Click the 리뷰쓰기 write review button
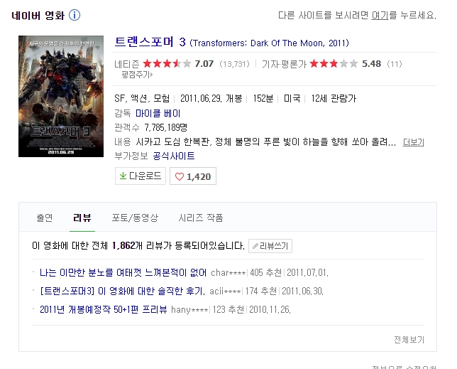The image size is (457, 369). 270,246
